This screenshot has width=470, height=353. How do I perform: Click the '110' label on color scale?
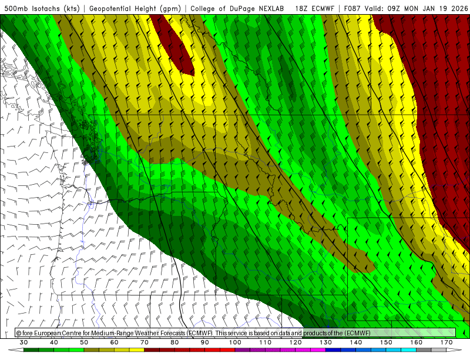click(x=266, y=342)
